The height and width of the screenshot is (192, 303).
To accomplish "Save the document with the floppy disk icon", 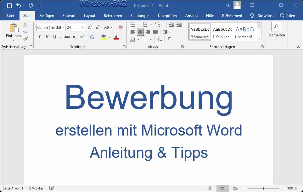I will point(9,6).
